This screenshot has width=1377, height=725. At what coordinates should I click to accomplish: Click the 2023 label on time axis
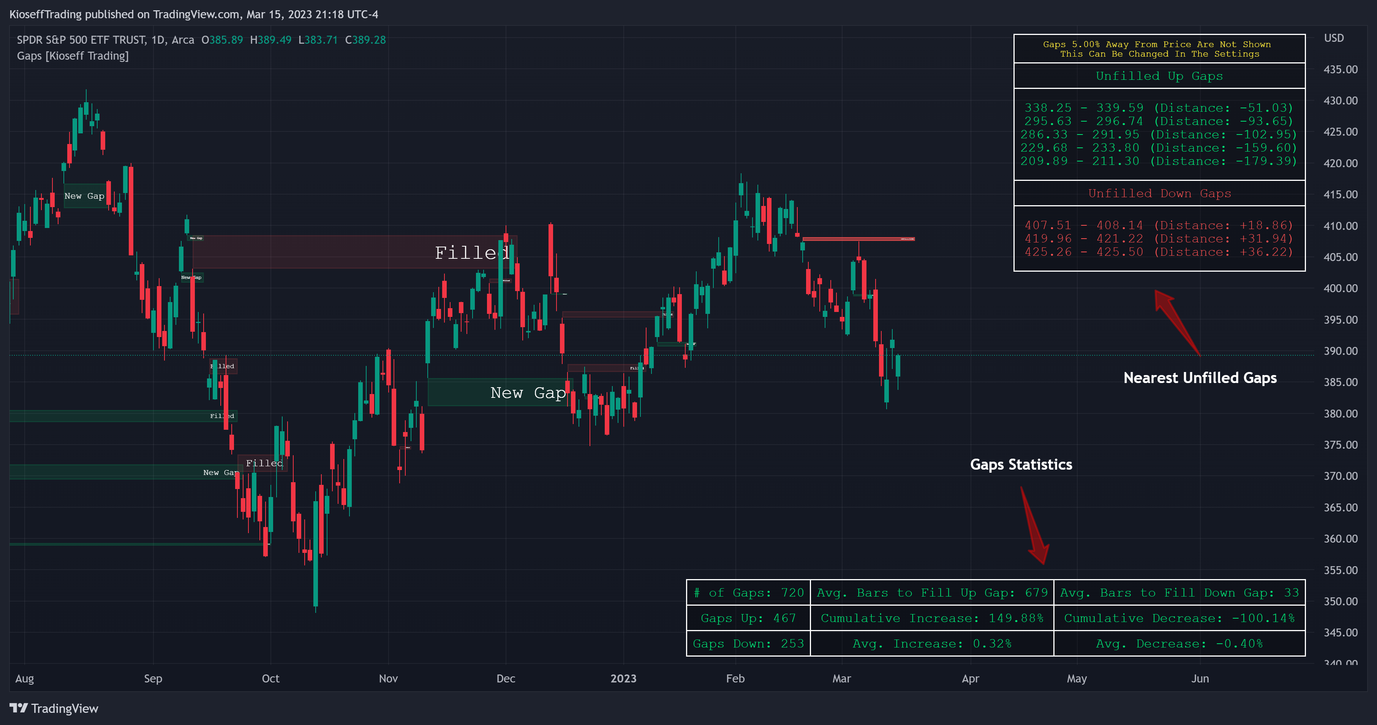pos(623,679)
